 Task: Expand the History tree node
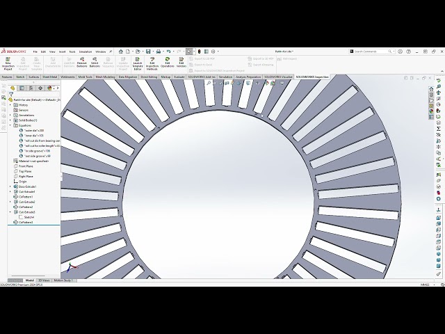pos(10,105)
